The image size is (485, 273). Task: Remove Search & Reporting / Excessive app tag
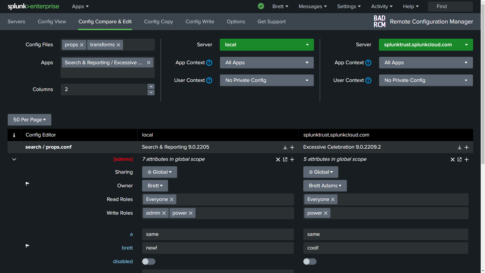[x=149, y=63]
